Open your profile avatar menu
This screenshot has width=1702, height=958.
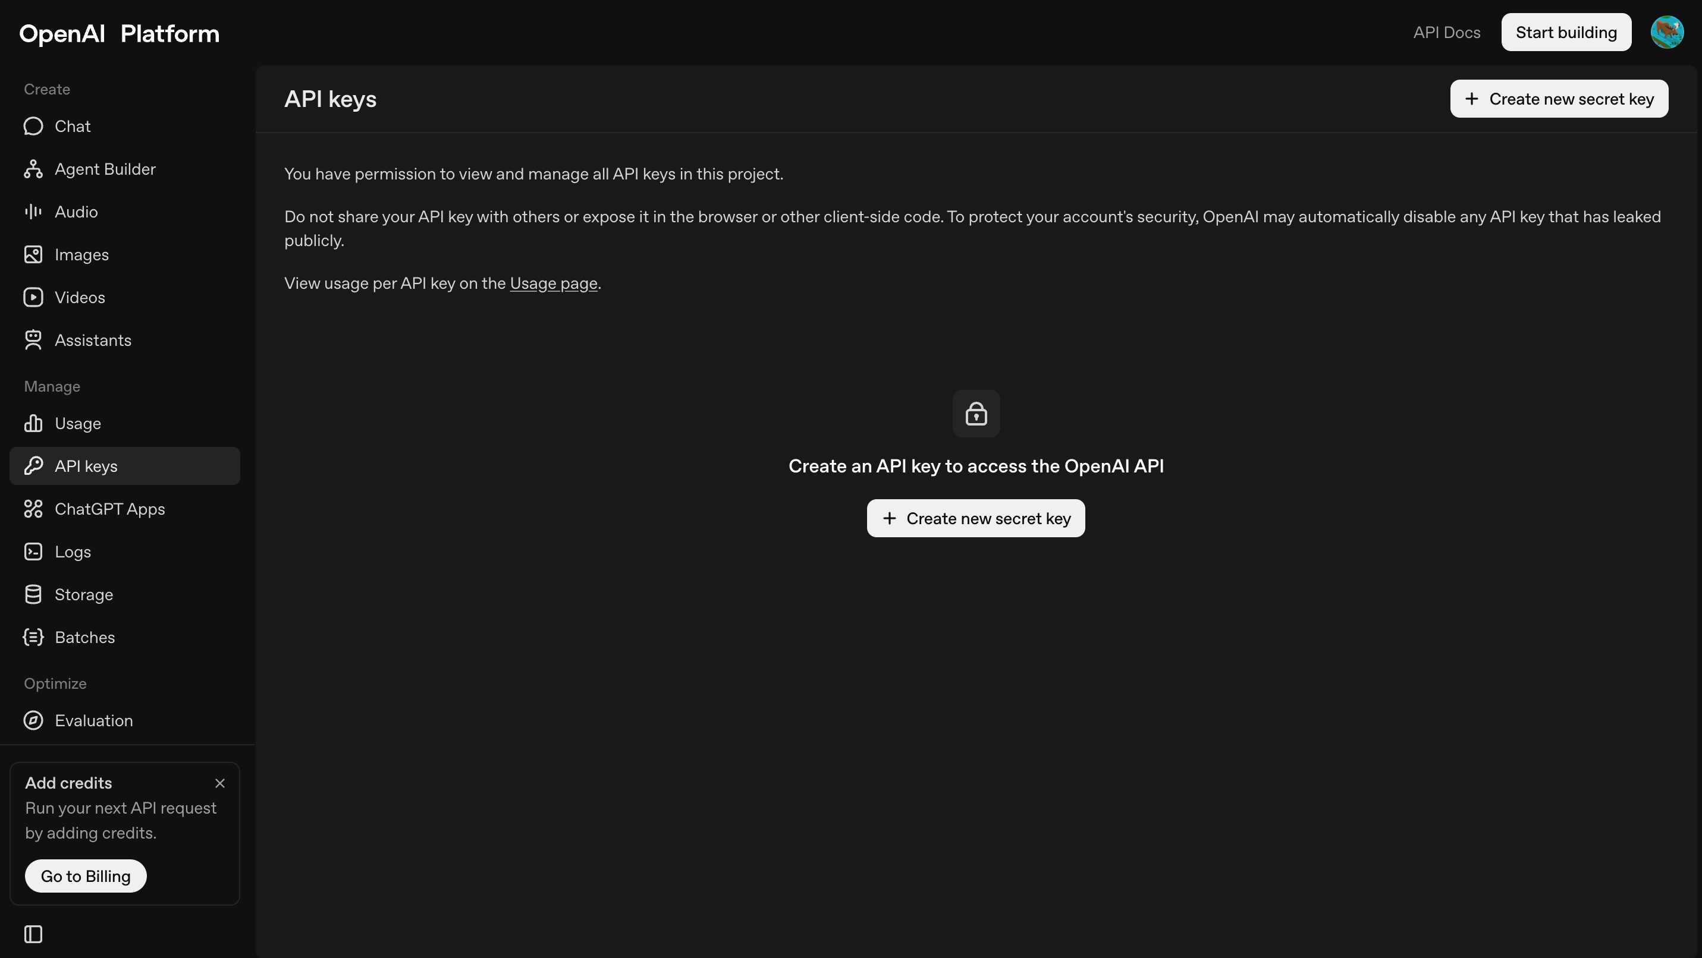(1668, 32)
